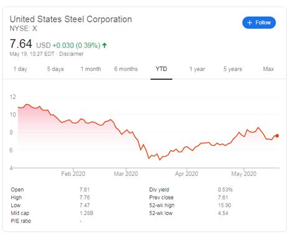Image resolution: width=295 pixels, height=235 pixels.
Task: Show the 1 month chart
Action: [x=91, y=69]
